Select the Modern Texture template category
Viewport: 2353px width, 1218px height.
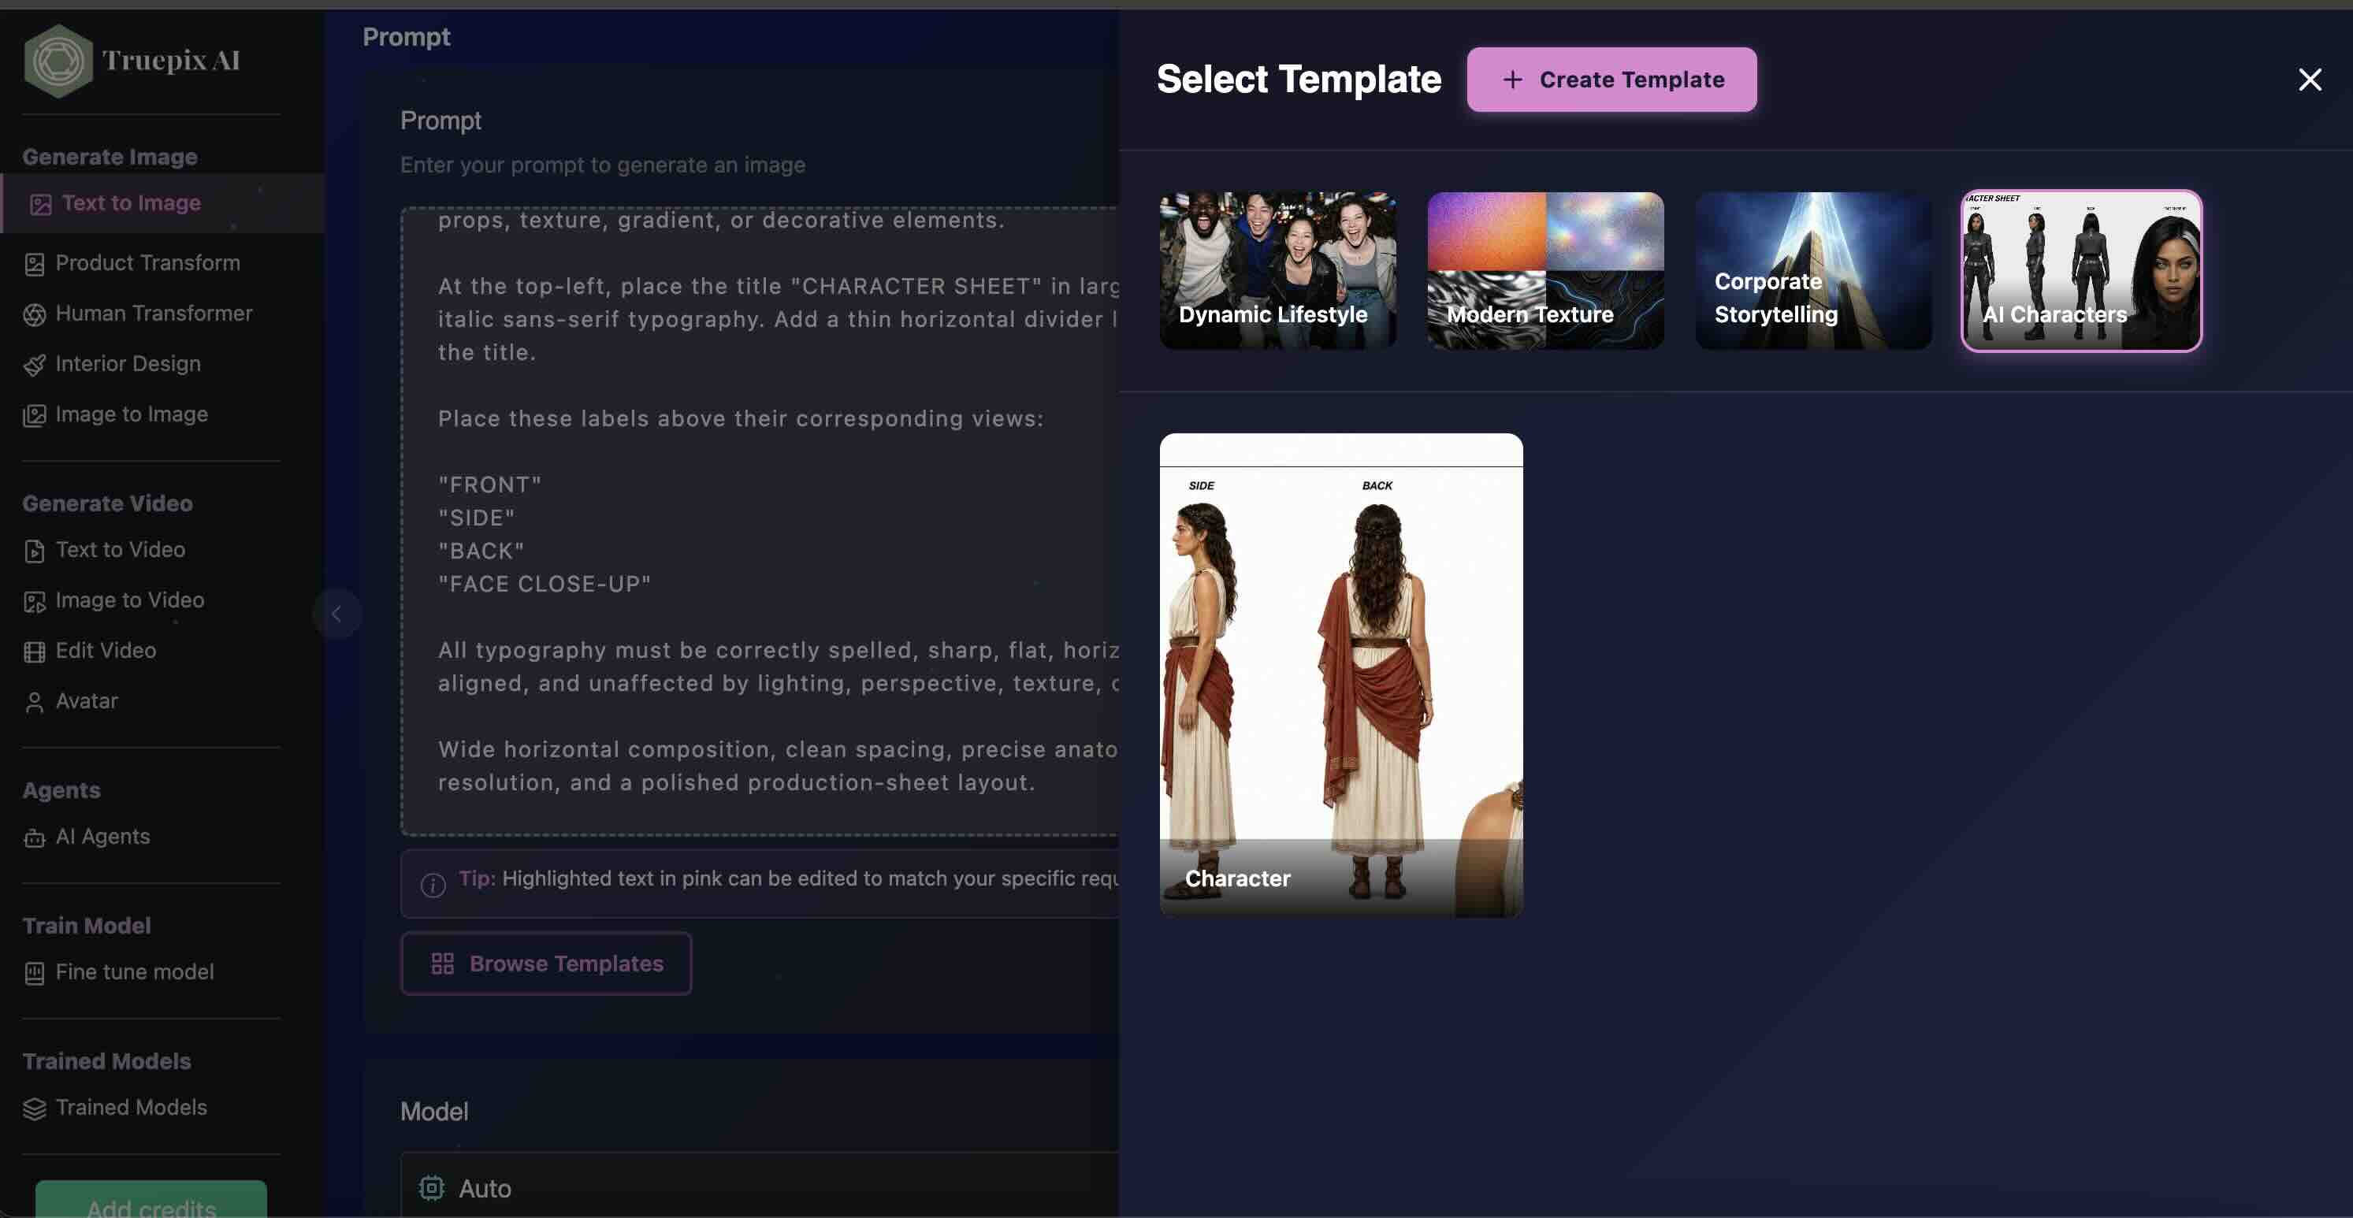[1545, 270]
